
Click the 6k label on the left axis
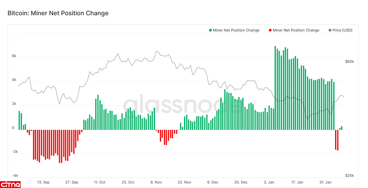[14, 56]
